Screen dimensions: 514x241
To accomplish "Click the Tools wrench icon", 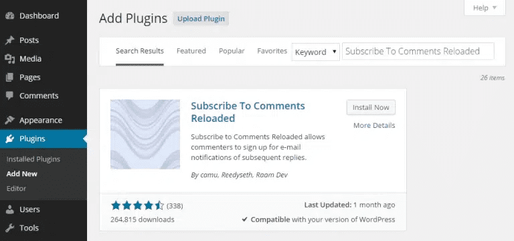I will [10, 228].
